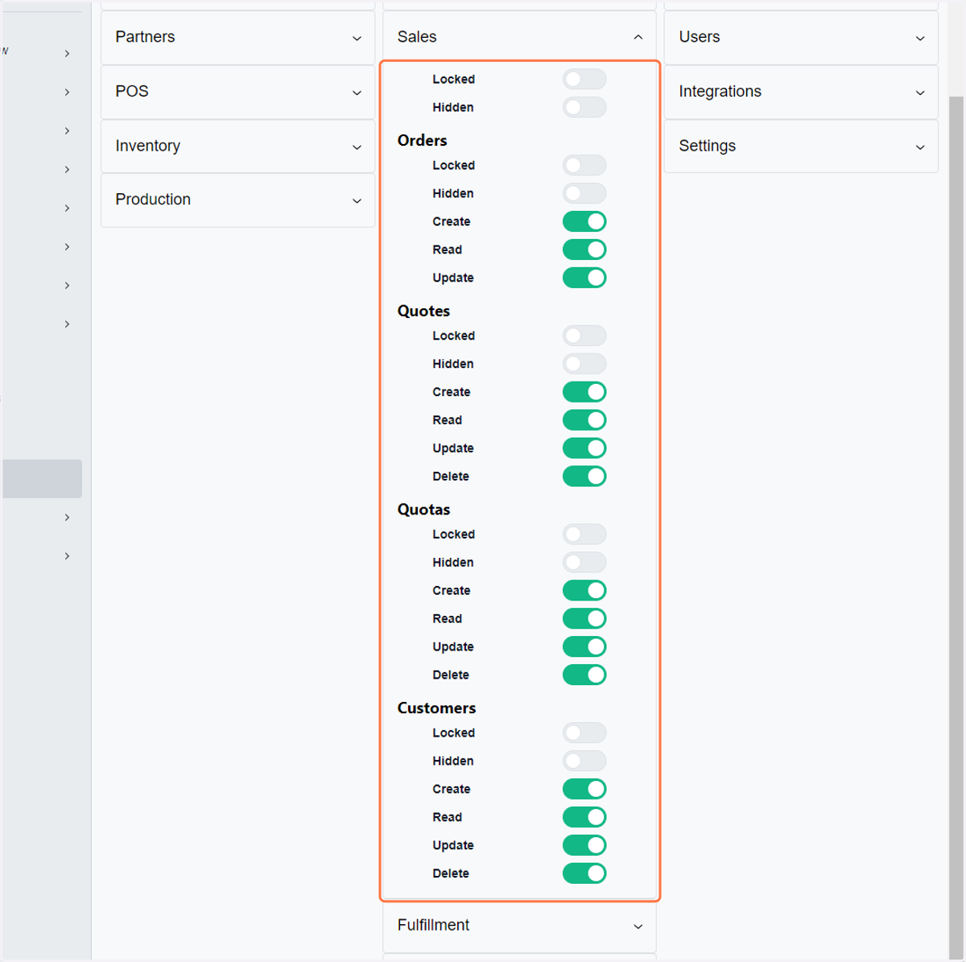966x962 pixels.
Task: Expand the Partners permissions section
Action: [x=237, y=37]
